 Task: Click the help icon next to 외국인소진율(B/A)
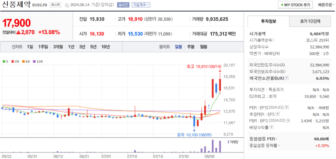coord(287,78)
